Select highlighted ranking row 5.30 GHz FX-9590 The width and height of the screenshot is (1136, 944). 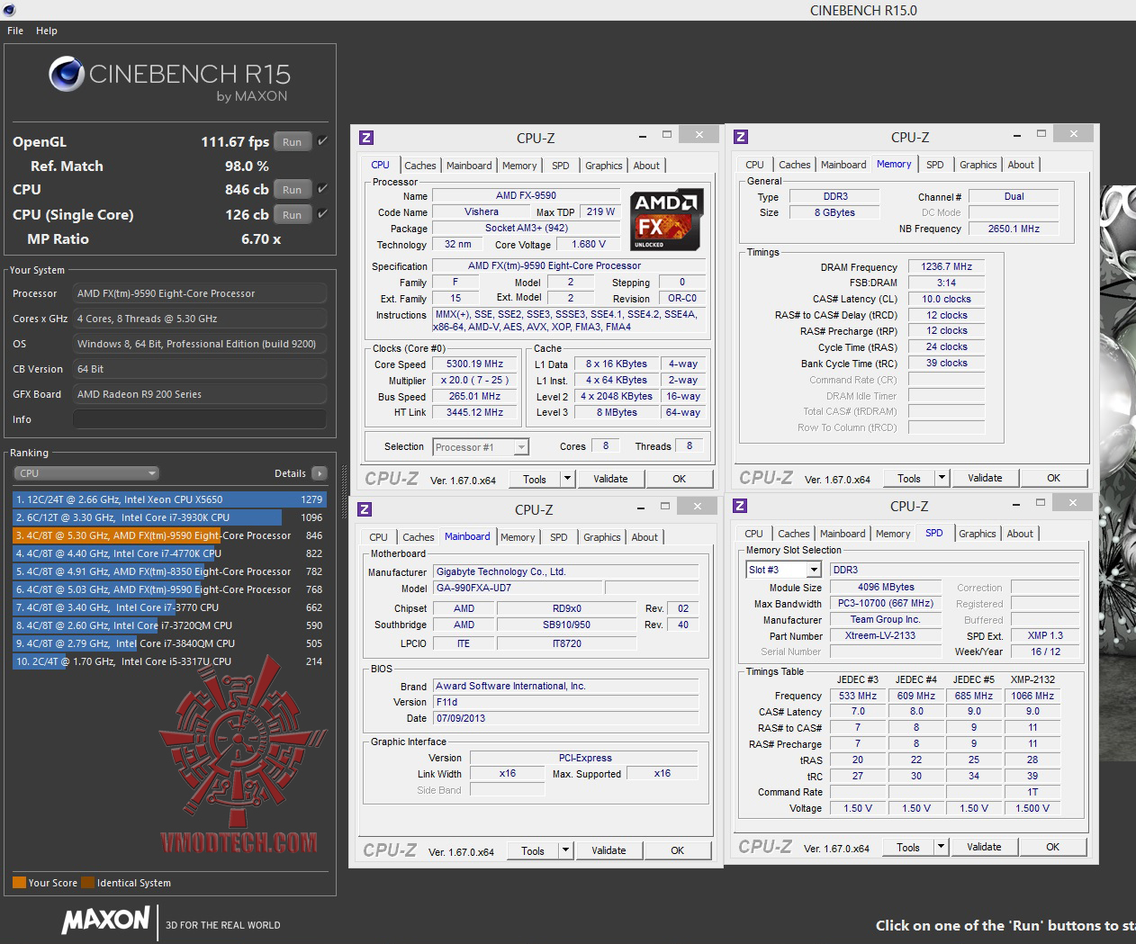click(169, 535)
